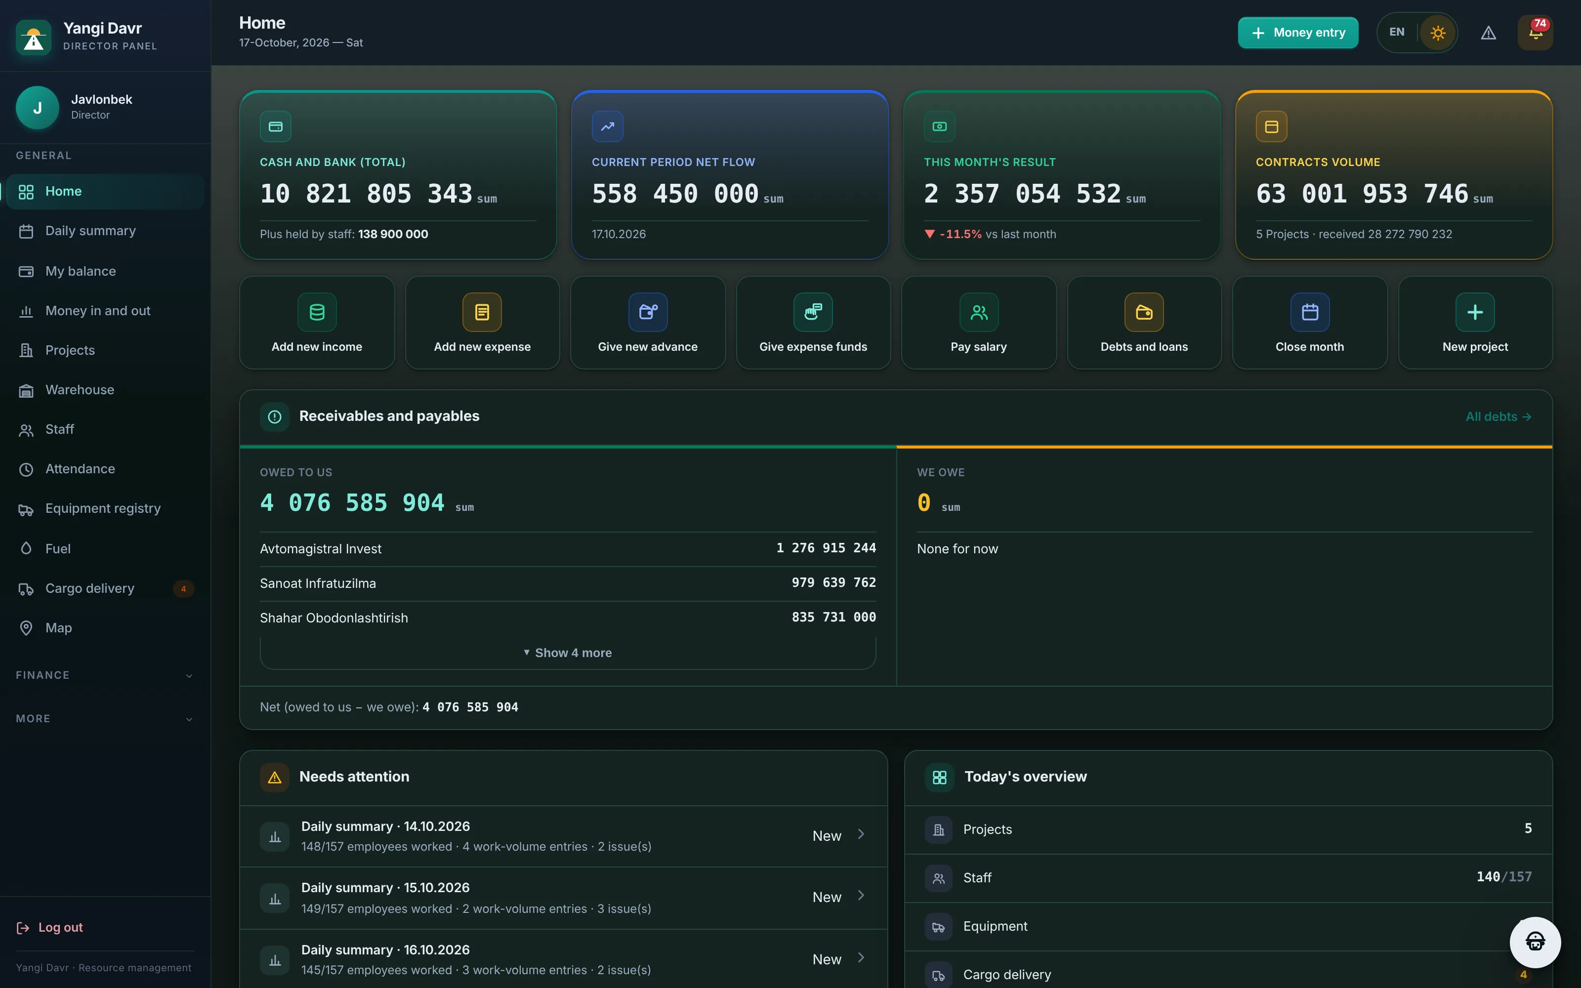Open notifications bell with 74 badge

pyautogui.click(x=1535, y=33)
